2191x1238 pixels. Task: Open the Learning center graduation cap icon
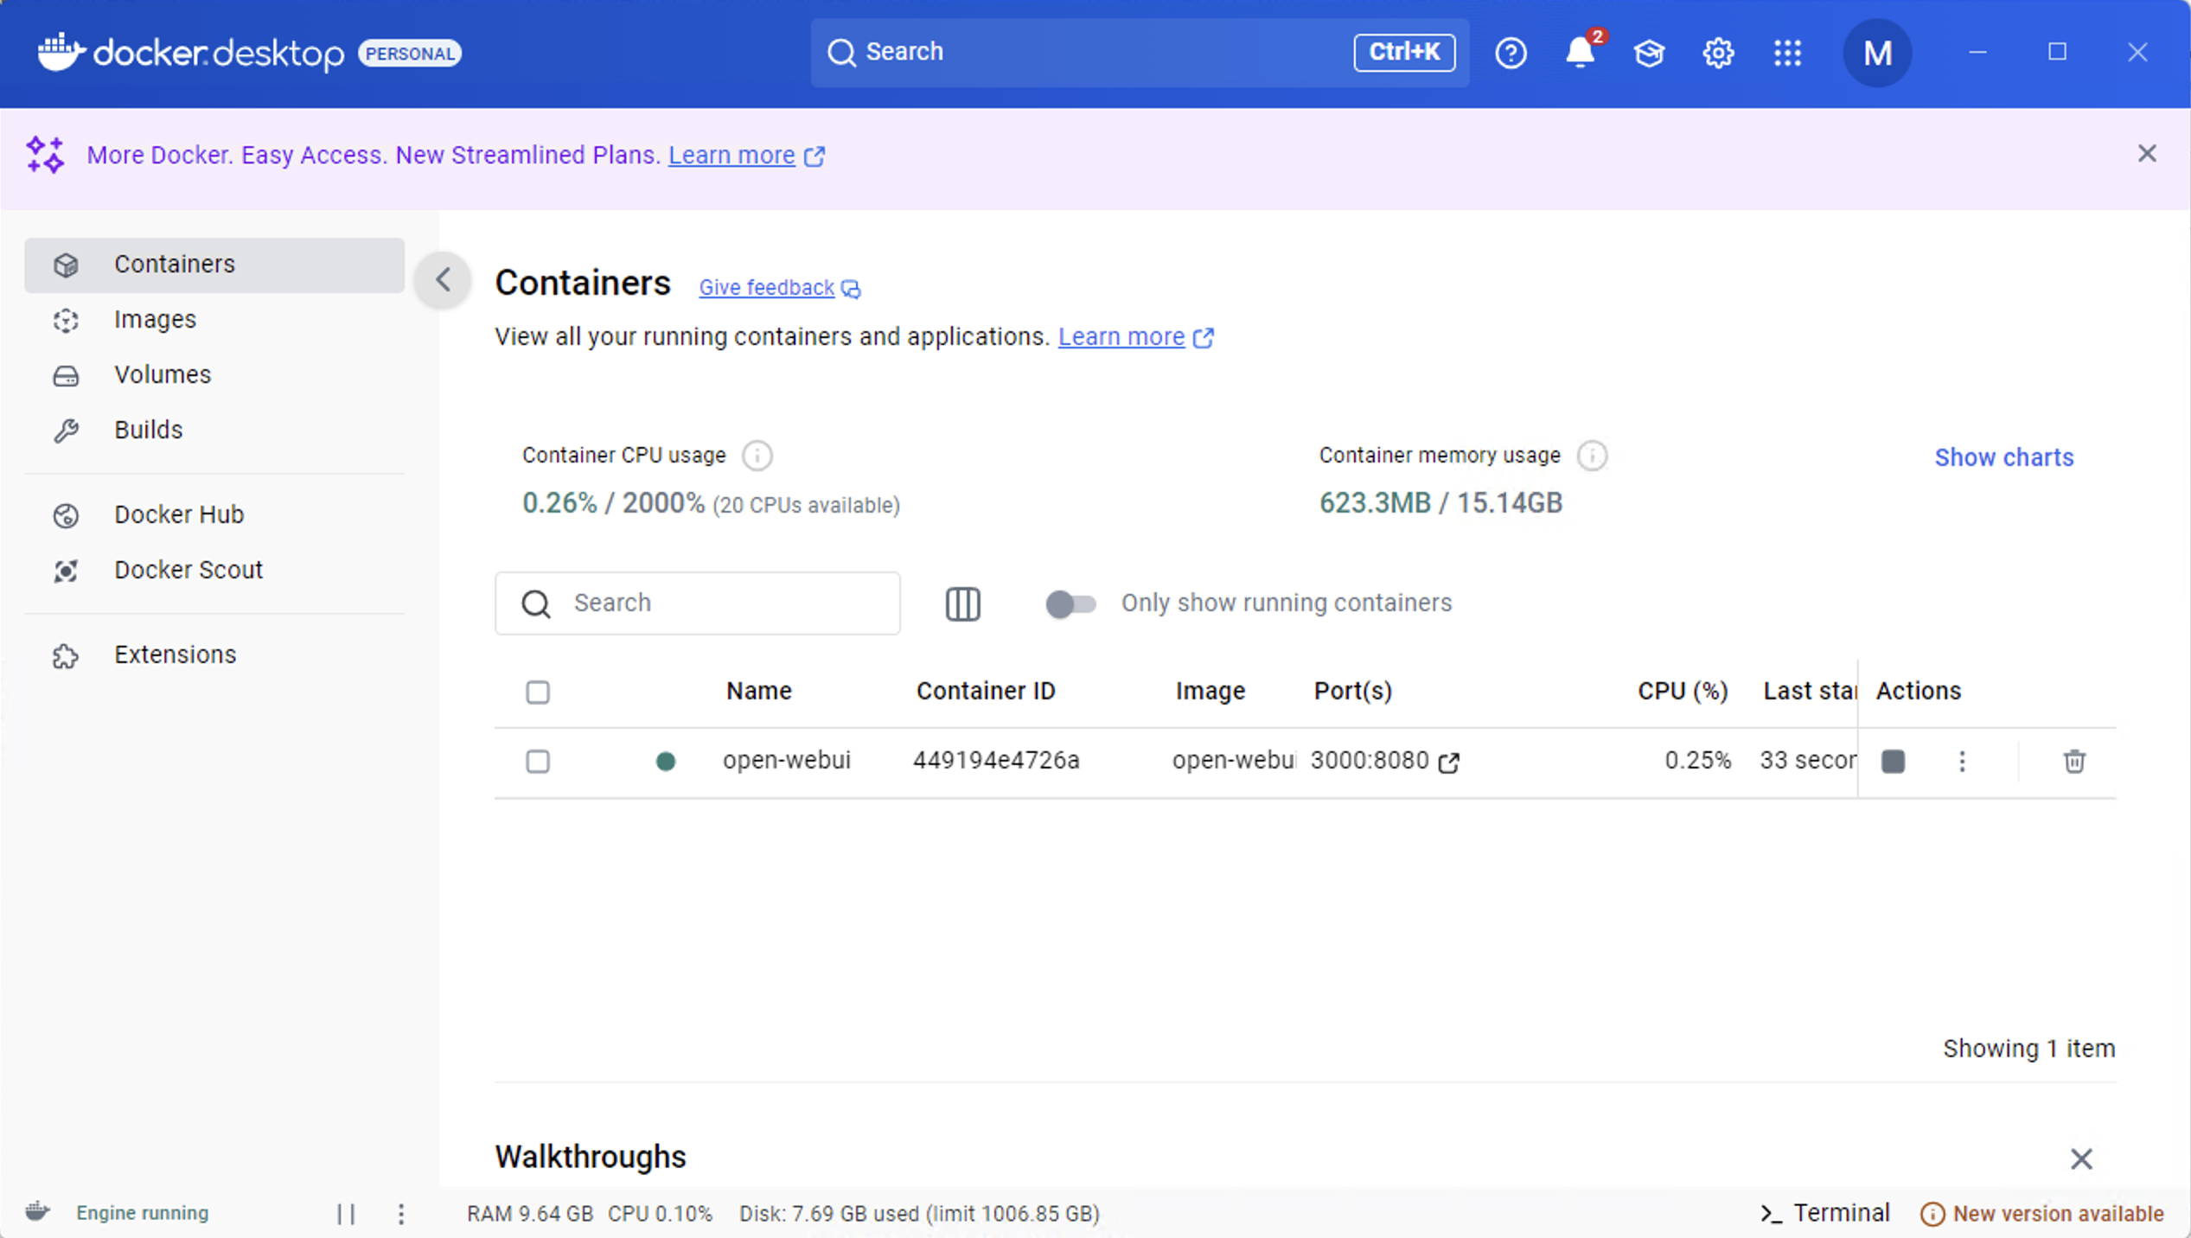point(1648,53)
